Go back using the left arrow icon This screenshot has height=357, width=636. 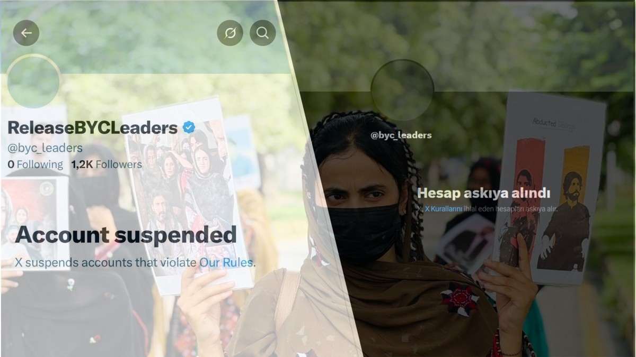click(x=26, y=33)
